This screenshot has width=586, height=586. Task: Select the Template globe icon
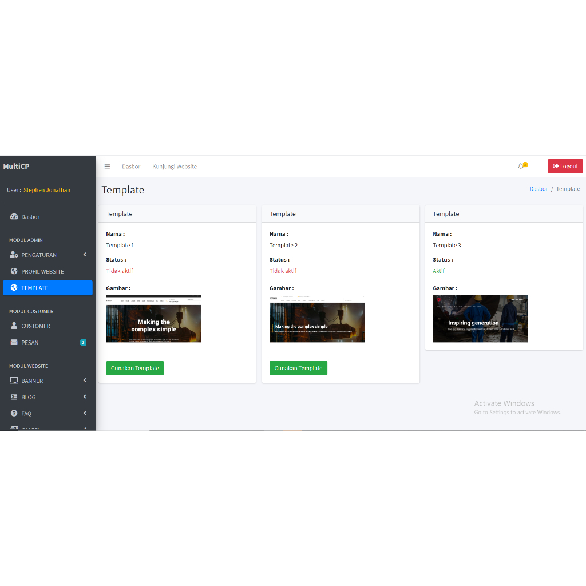tap(14, 288)
